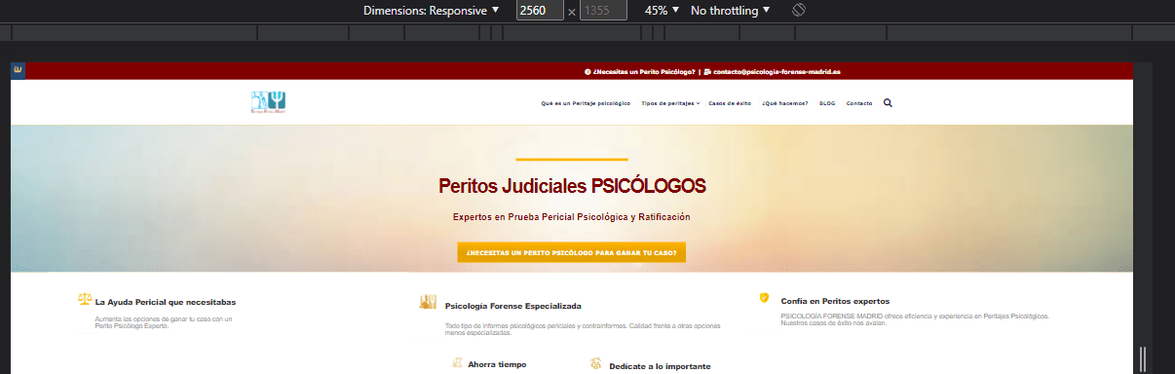Image resolution: width=1175 pixels, height=374 pixels.
Task: Expand the Tipos de peritajes submenu
Action: [x=670, y=102]
